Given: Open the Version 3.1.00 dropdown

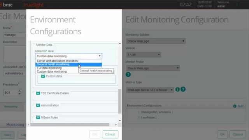Looking at the screenshot, I should [144, 55].
